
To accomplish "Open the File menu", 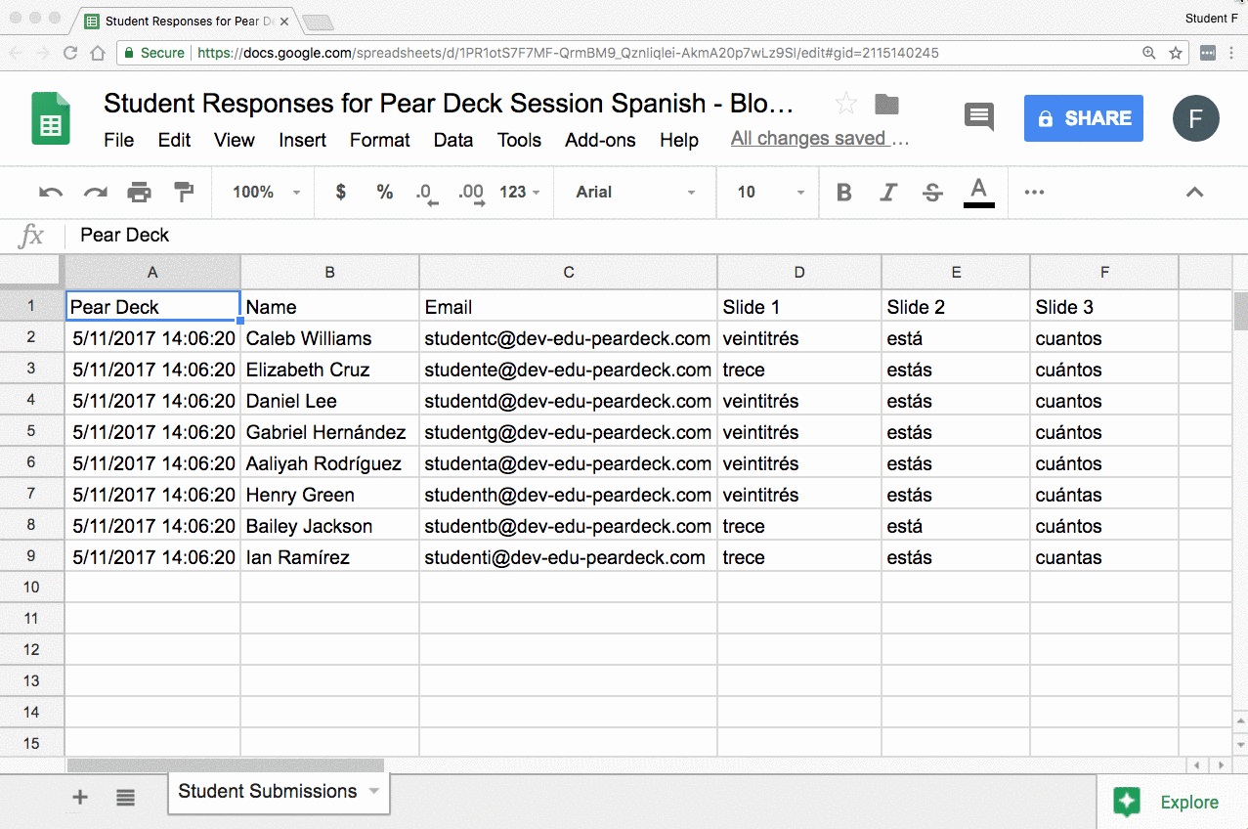I will (x=119, y=140).
